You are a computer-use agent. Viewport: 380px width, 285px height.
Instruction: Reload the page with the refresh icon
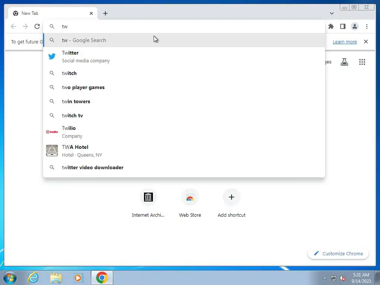(37, 26)
